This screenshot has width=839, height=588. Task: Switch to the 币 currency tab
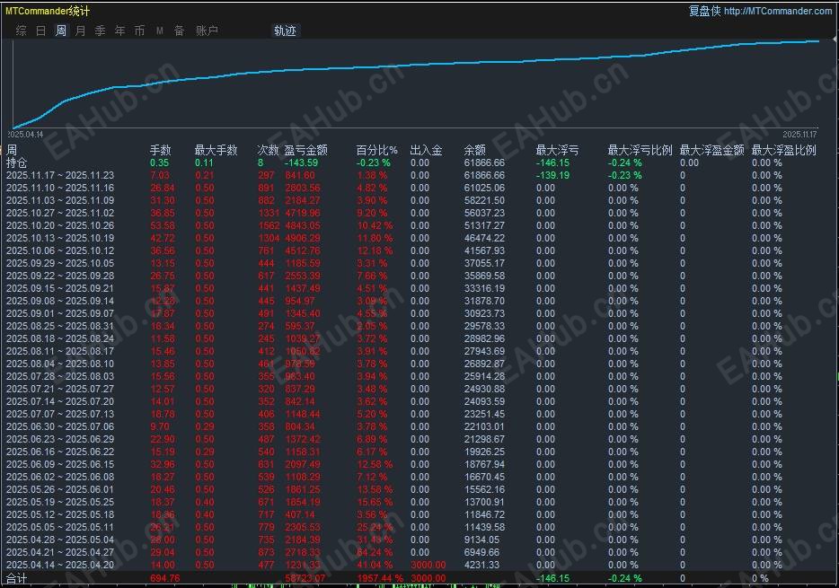point(139,31)
